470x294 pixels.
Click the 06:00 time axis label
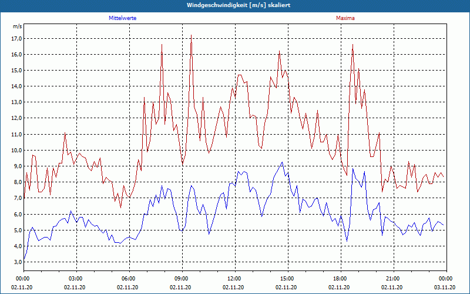click(x=127, y=279)
